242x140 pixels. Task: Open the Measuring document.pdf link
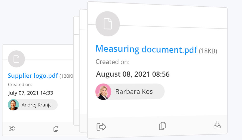(x=146, y=49)
